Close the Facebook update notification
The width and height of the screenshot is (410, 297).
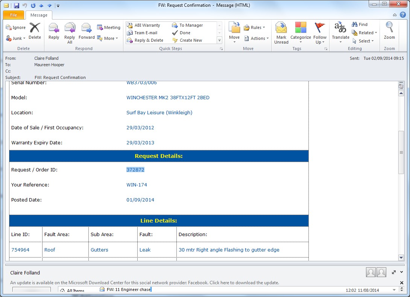401,282
